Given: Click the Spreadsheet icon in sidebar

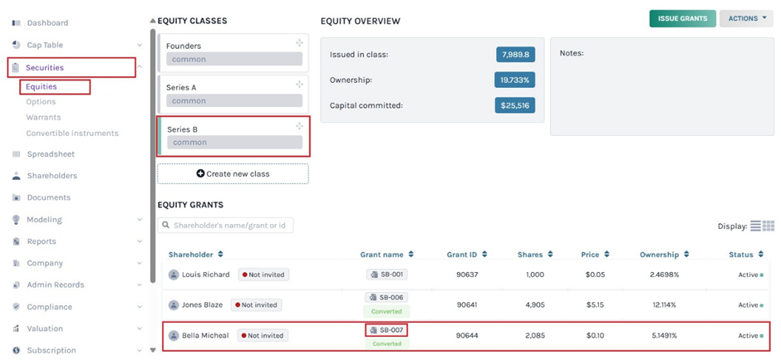Looking at the screenshot, I should click(16, 154).
